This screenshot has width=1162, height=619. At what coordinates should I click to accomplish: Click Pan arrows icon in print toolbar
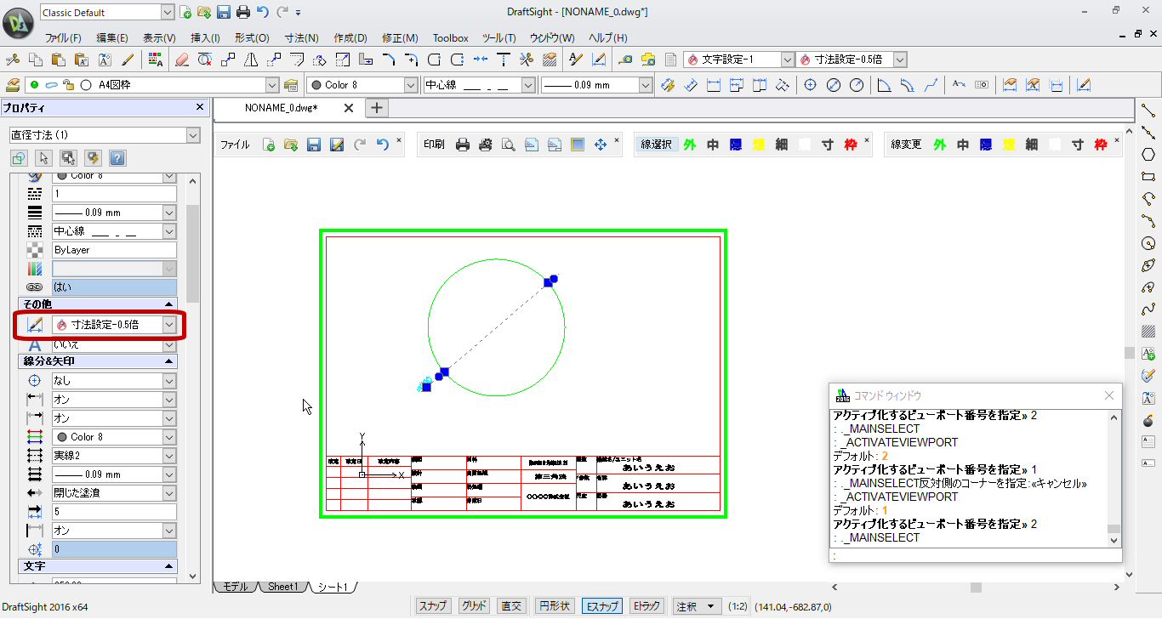(601, 145)
